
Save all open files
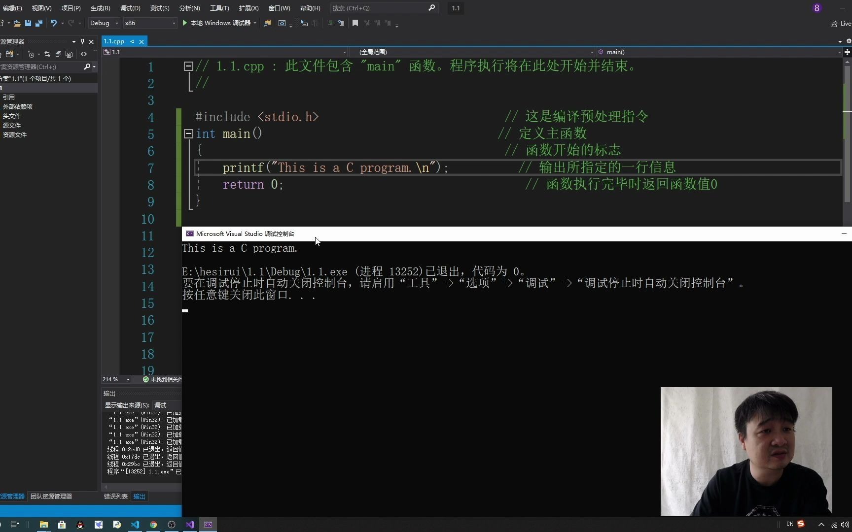[x=39, y=23]
